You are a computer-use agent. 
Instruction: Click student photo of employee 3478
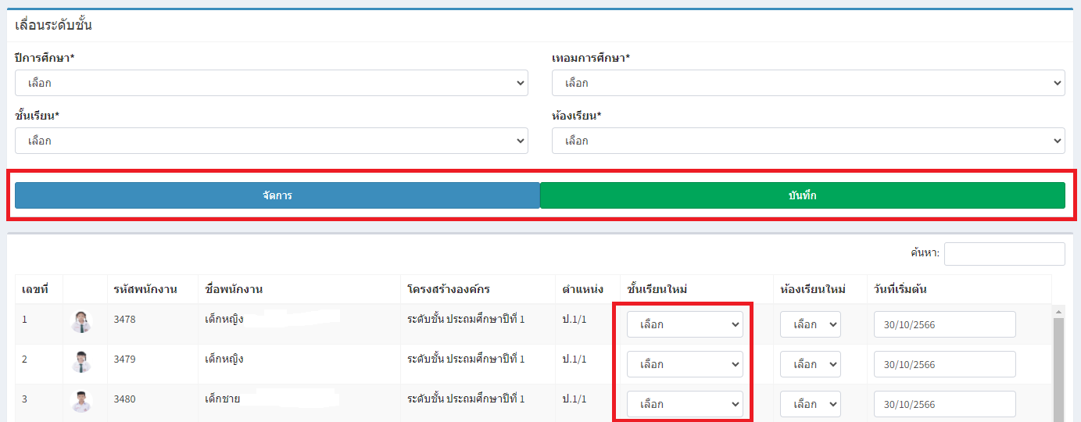81,322
